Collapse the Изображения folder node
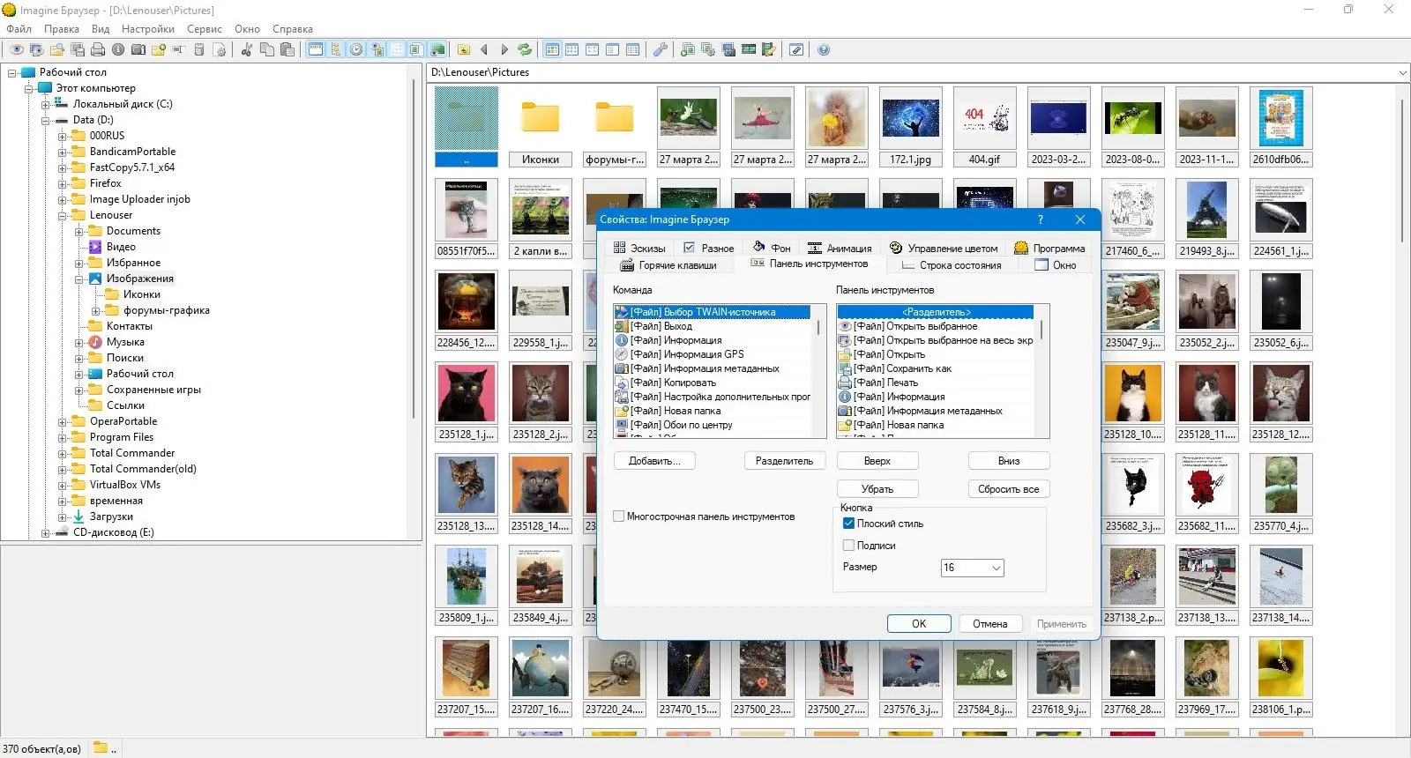Viewport: 1411px width, 758px height. click(79, 279)
